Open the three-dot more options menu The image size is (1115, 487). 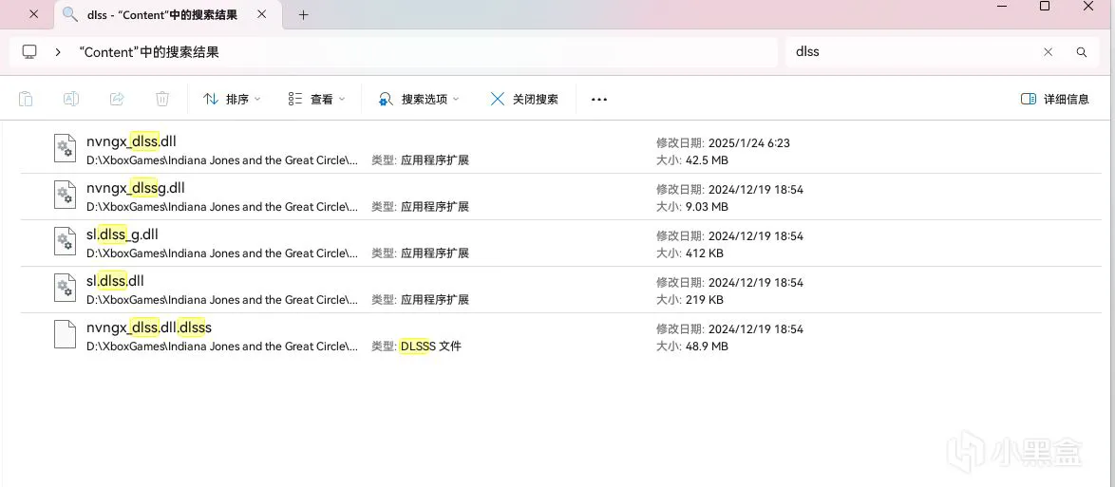598,99
